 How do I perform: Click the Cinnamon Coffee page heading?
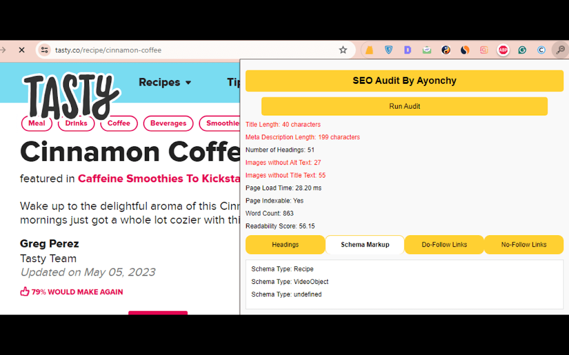[x=130, y=152]
